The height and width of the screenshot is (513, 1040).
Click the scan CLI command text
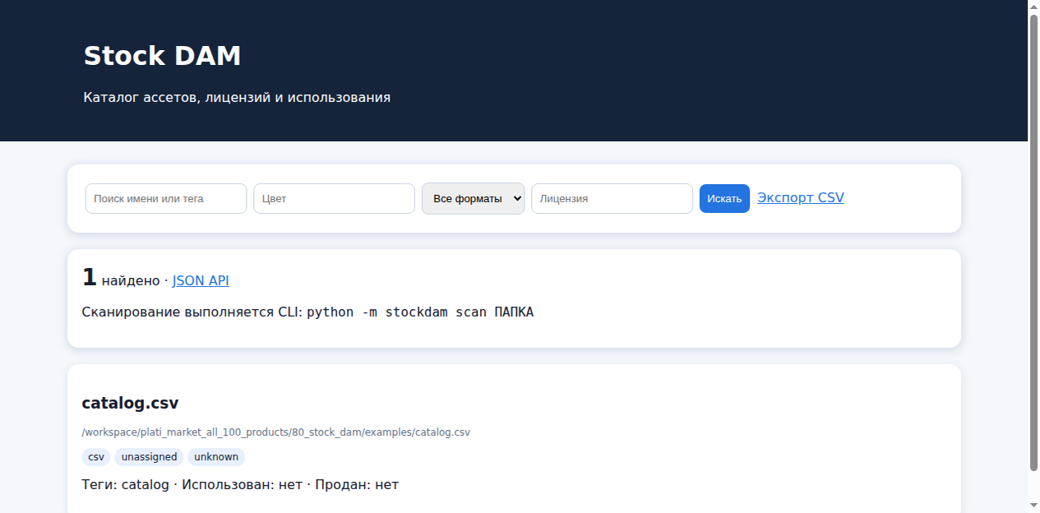(x=420, y=312)
